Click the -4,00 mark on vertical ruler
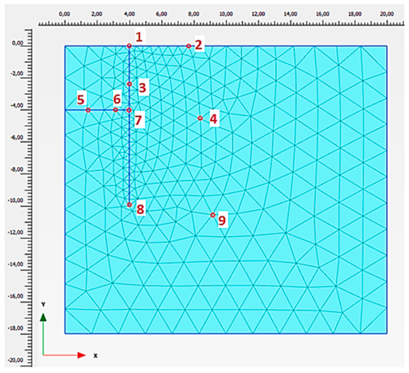 point(17,106)
